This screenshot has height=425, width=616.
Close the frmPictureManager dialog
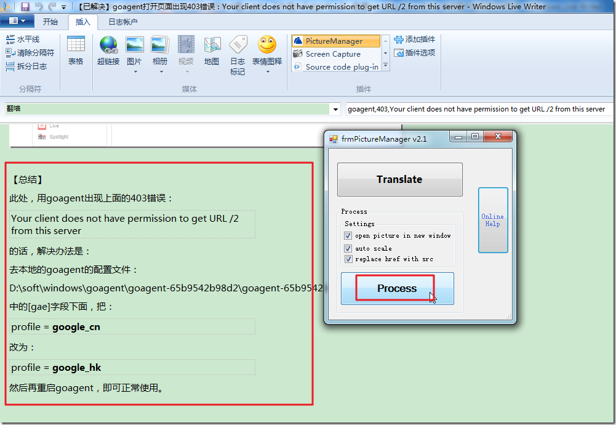498,136
